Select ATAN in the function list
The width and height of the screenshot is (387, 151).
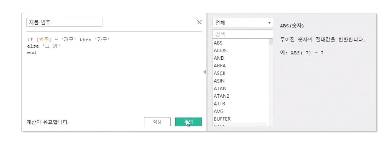click(x=241, y=89)
